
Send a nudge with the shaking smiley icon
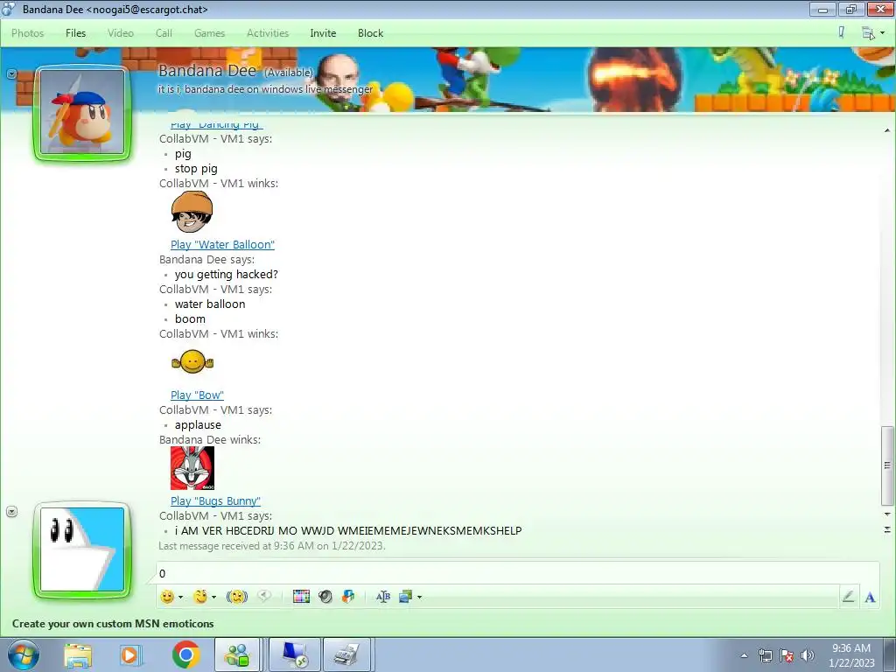coord(236,597)
